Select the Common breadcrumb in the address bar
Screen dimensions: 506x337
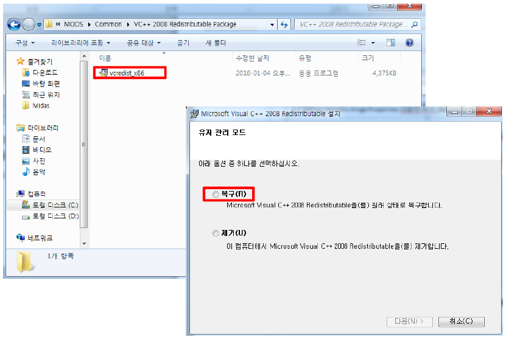(x=108, y=24)
